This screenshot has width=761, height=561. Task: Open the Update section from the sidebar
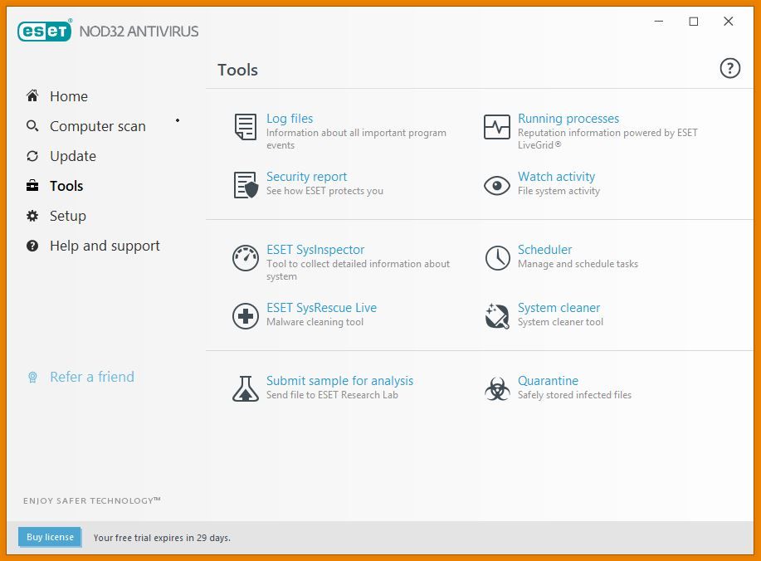pos(72,155)
